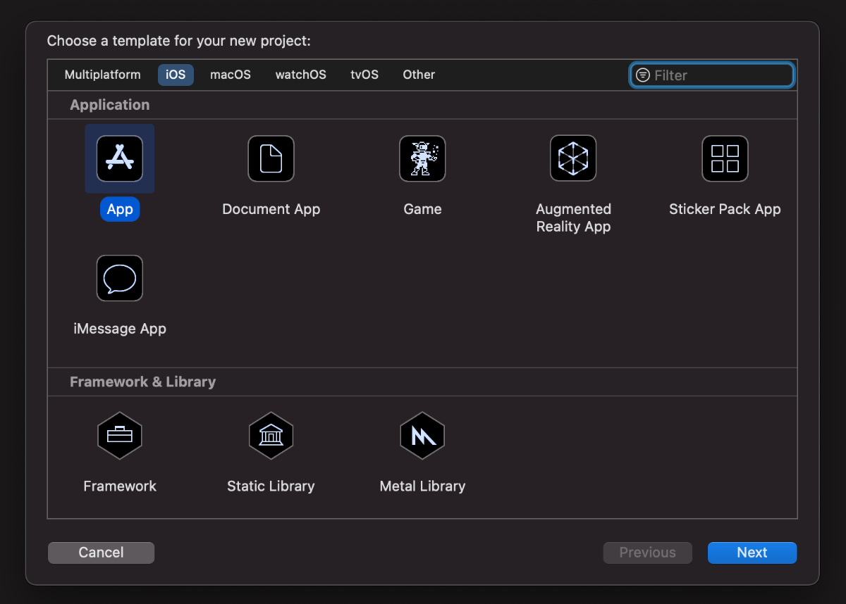
Task: Click the disabled Previous button
Action: tap(648, 553)
